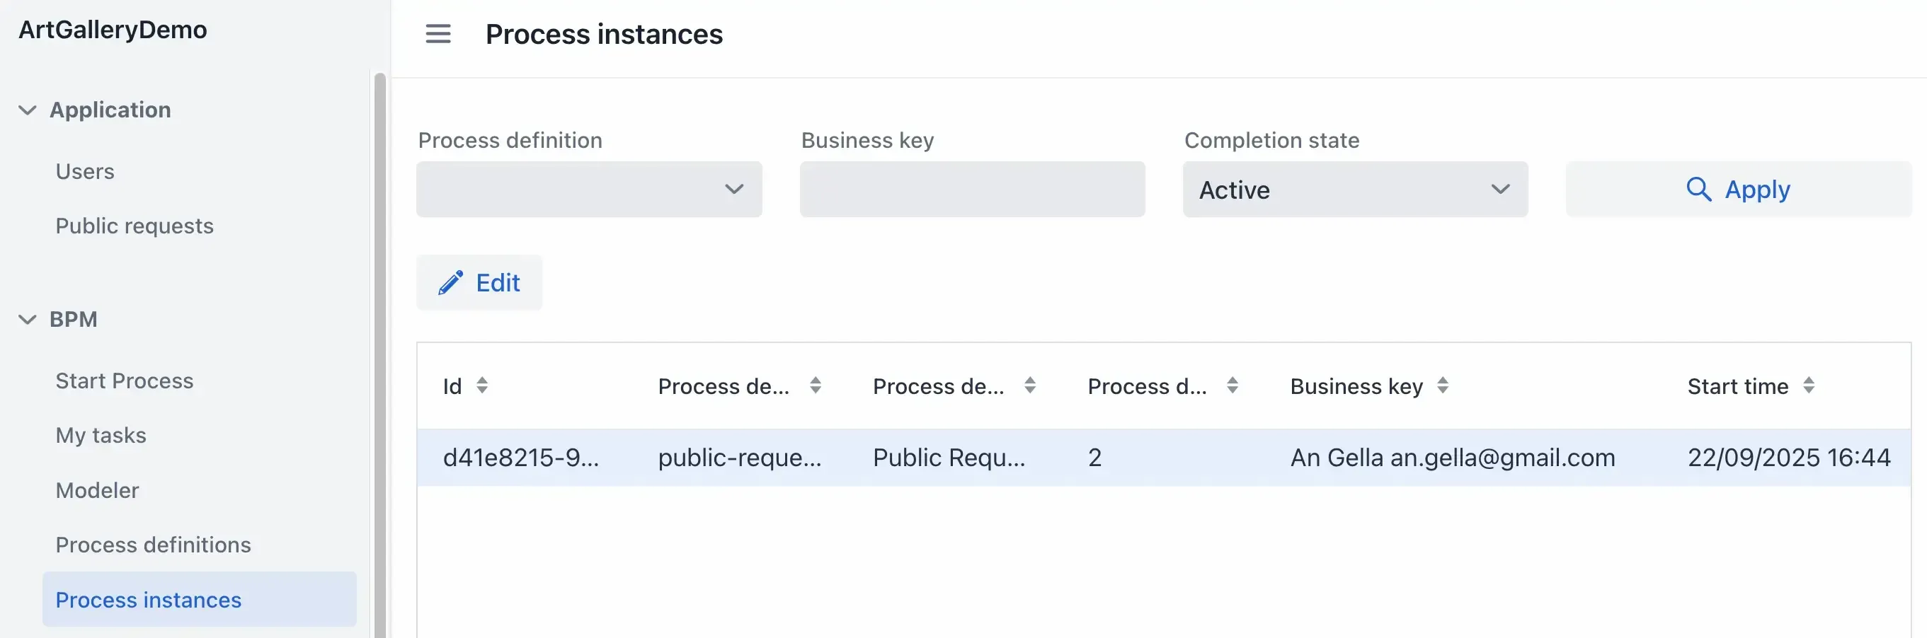Click sort arrows on first Process de... column

[816, 385]
